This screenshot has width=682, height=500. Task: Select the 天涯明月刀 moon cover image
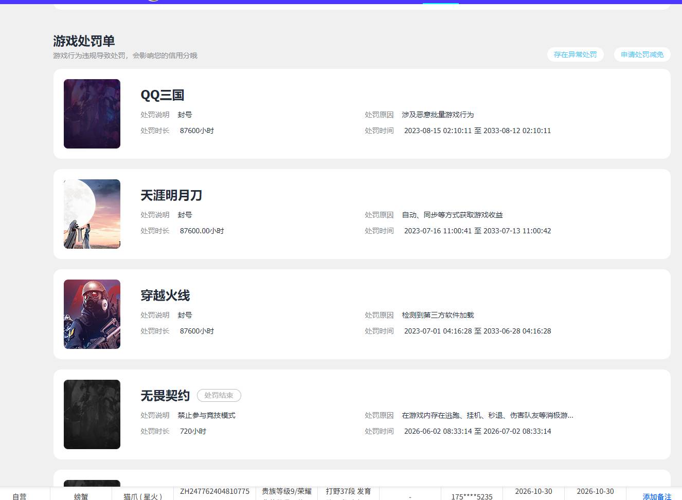click(x=92, y=214)
